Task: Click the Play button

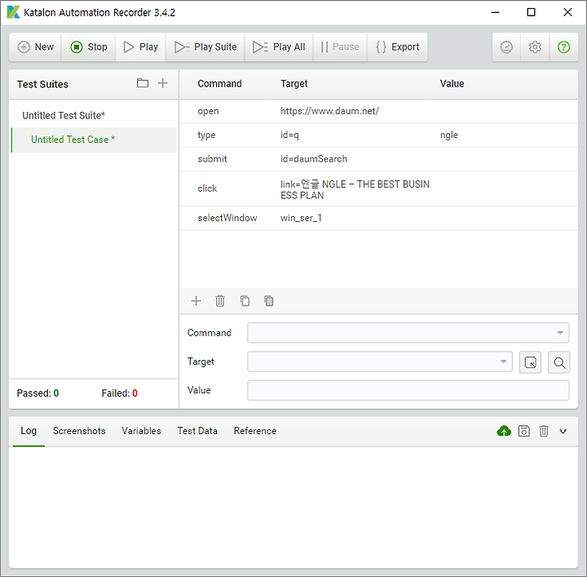Action: [141, 47]
